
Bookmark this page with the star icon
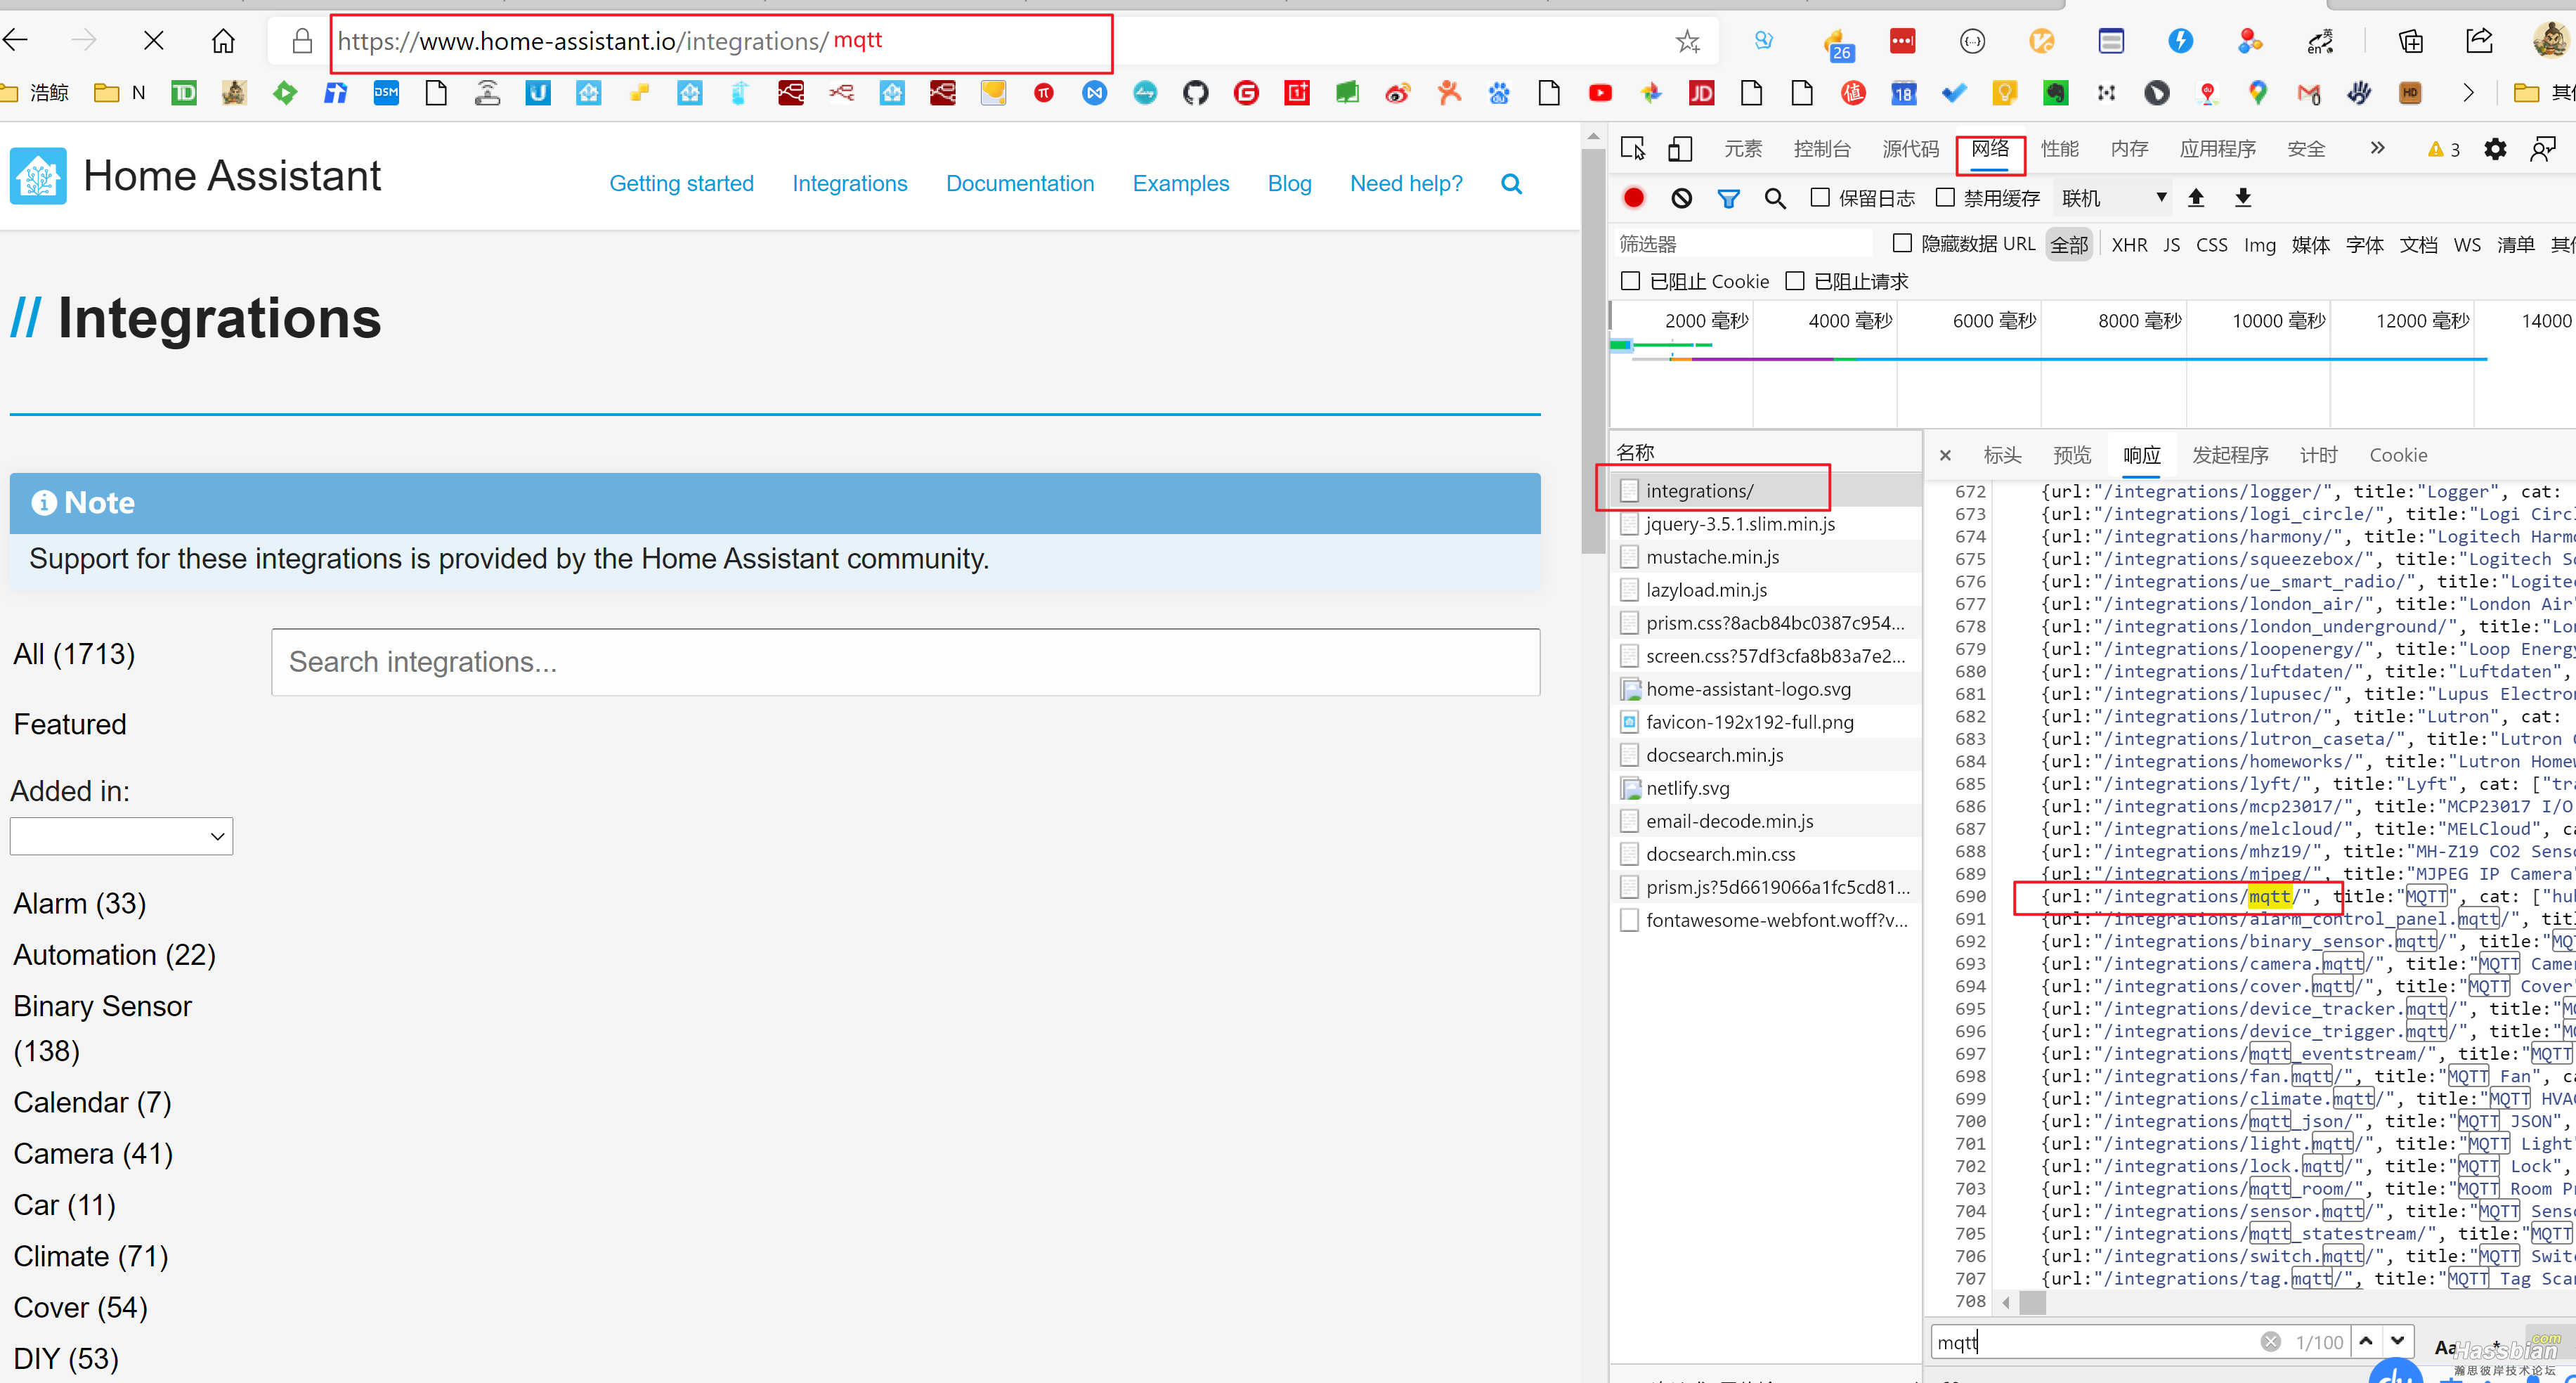[x=1688, y=41]
